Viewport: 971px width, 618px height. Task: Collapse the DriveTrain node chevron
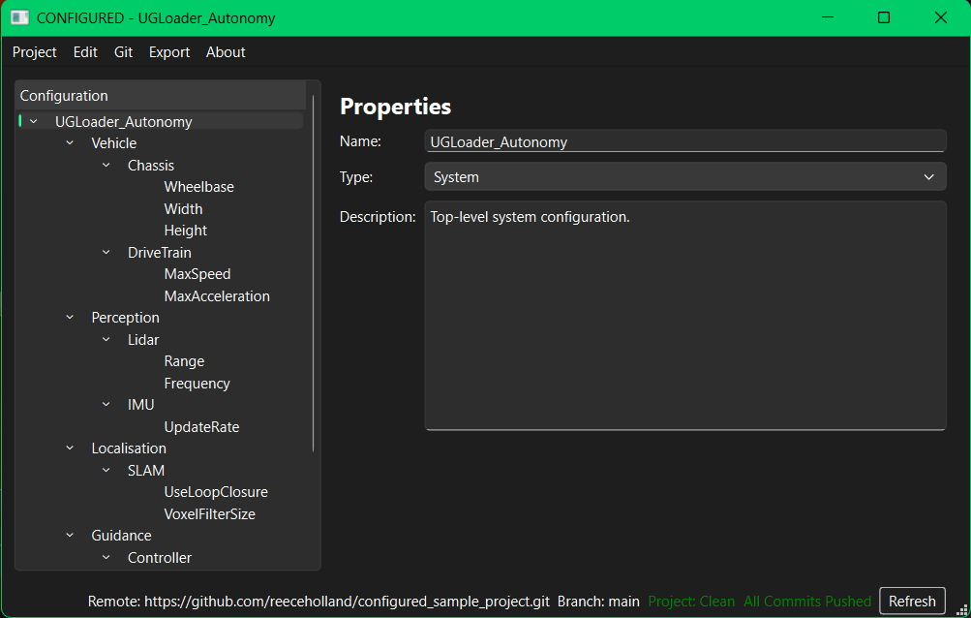click(x=106, y=252)
